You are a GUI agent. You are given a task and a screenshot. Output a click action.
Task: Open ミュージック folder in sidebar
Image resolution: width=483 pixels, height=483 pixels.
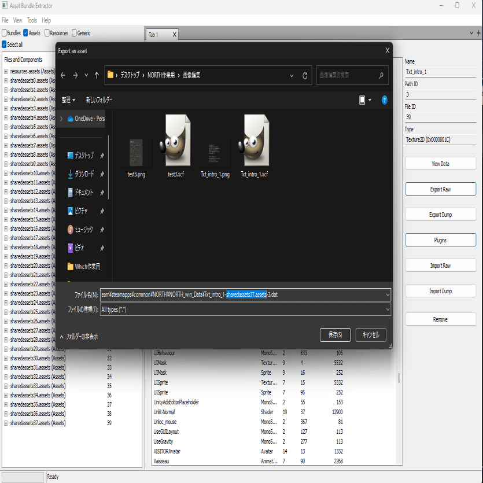[x=80, y=230]
